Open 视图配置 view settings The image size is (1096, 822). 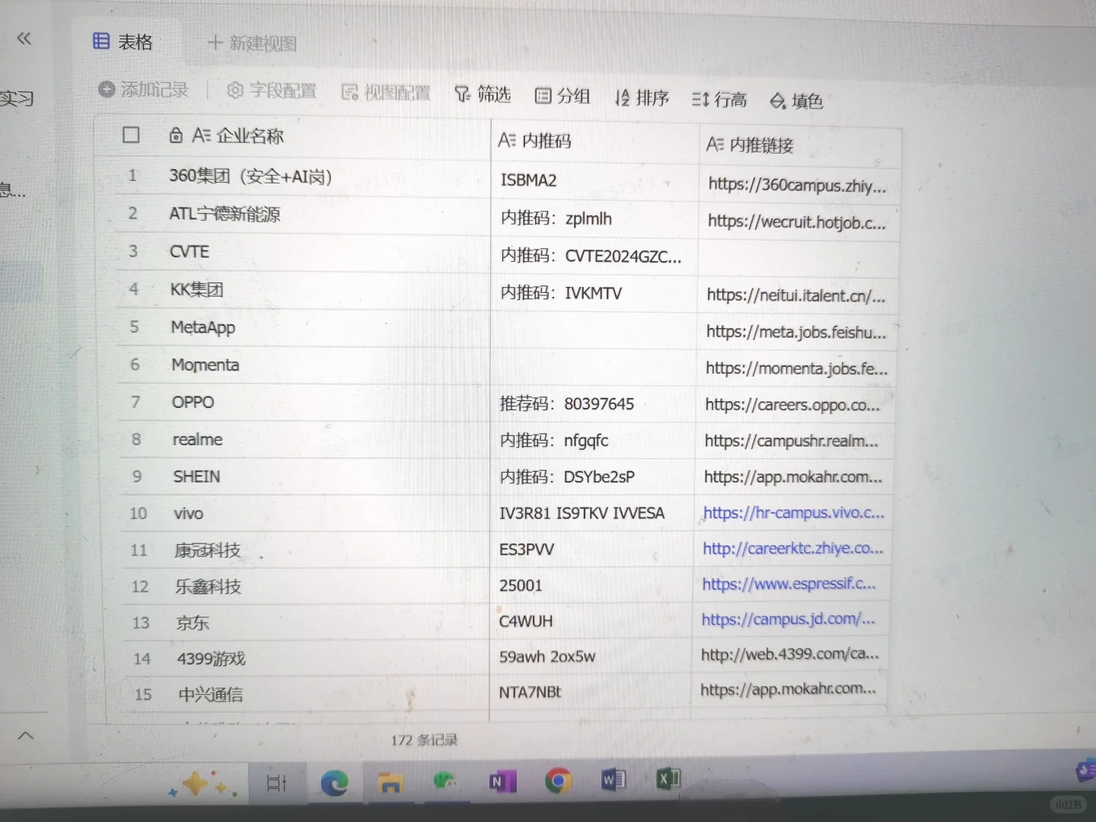click(386, 92)
